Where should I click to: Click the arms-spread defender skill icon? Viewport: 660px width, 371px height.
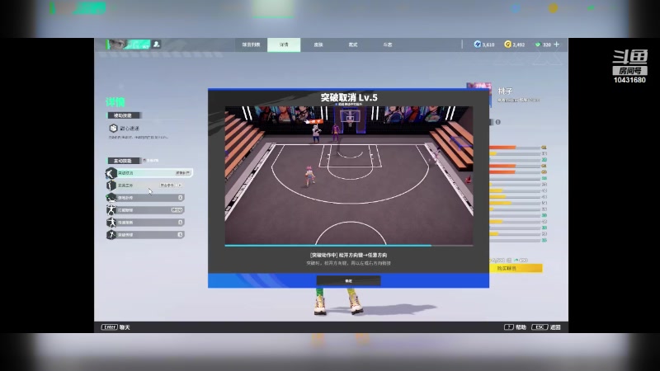pyautogui.click(x=111, y=210)
